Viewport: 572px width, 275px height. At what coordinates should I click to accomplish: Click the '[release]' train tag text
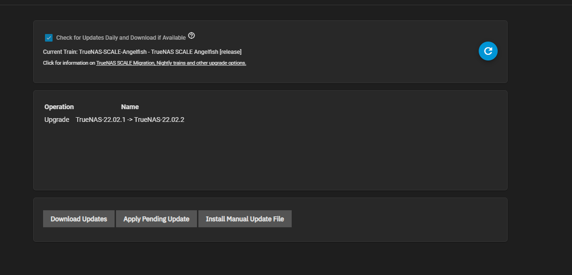pos(231,52)
